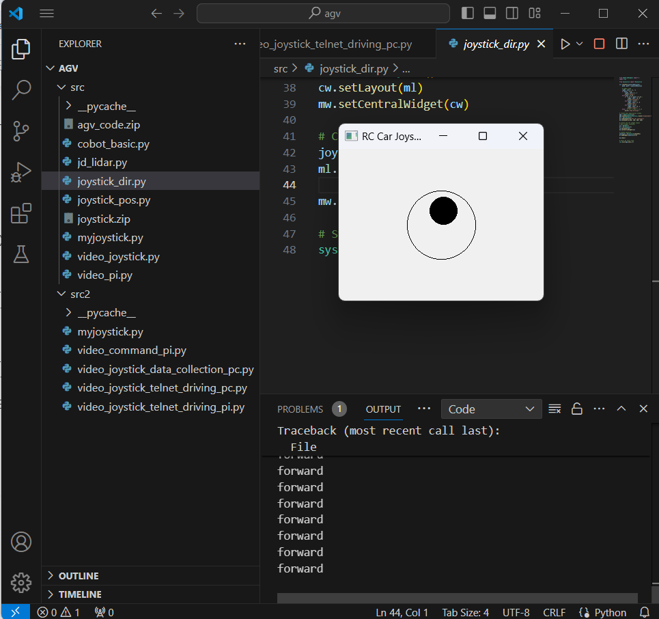Screen dimensions: 659x619
Task: Open the Code output channel dropdown
Action: [491, 409]
